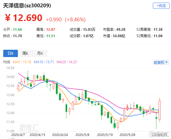This screenshot has width=171, height=139.
Task: Click percent change (+8.46%)
Action: (75, 20)
